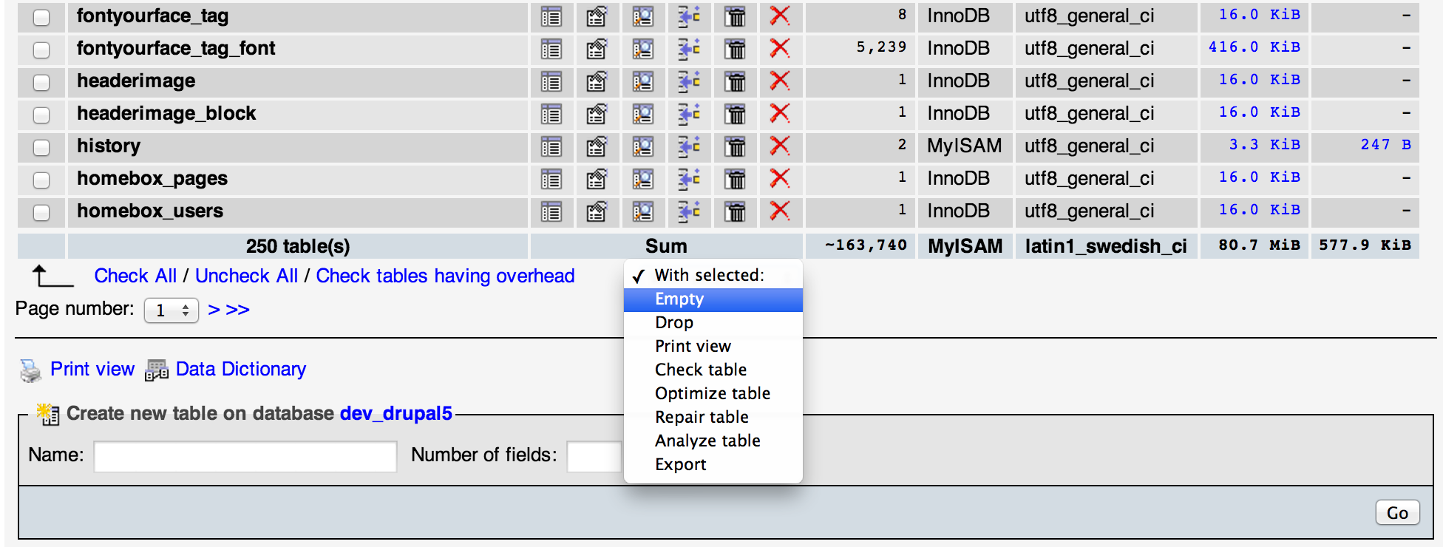The width and height of the screenshot is (1443, 547).
Task: Click the Check All link
Action: pos(135,276)
